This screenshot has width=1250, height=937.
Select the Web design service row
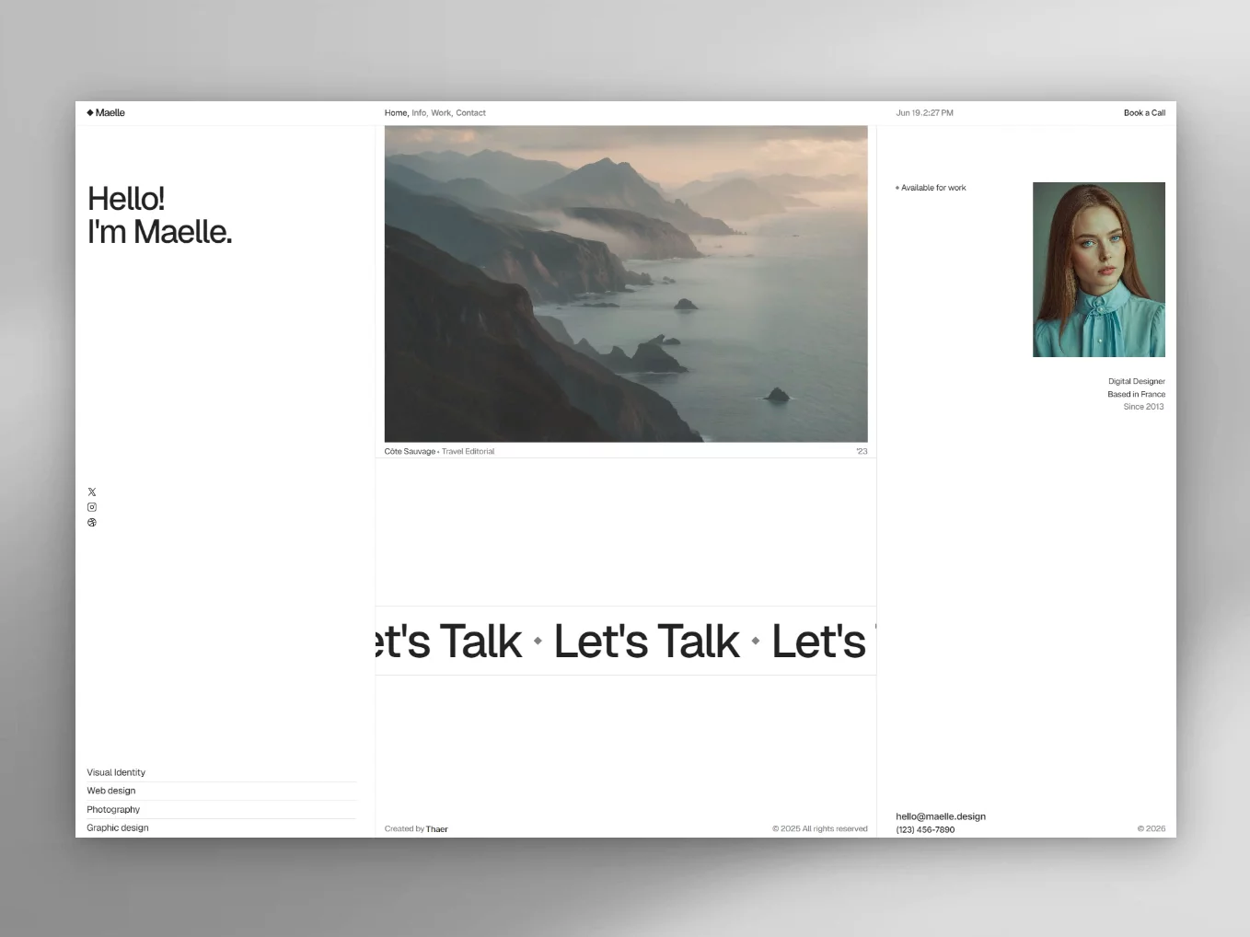coord(222,791)
